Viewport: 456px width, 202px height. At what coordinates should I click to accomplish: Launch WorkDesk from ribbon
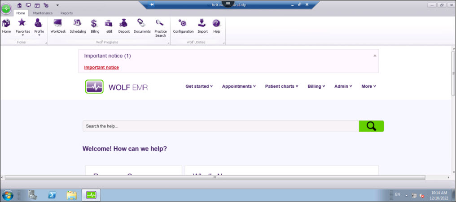click(x=58, y=26)
